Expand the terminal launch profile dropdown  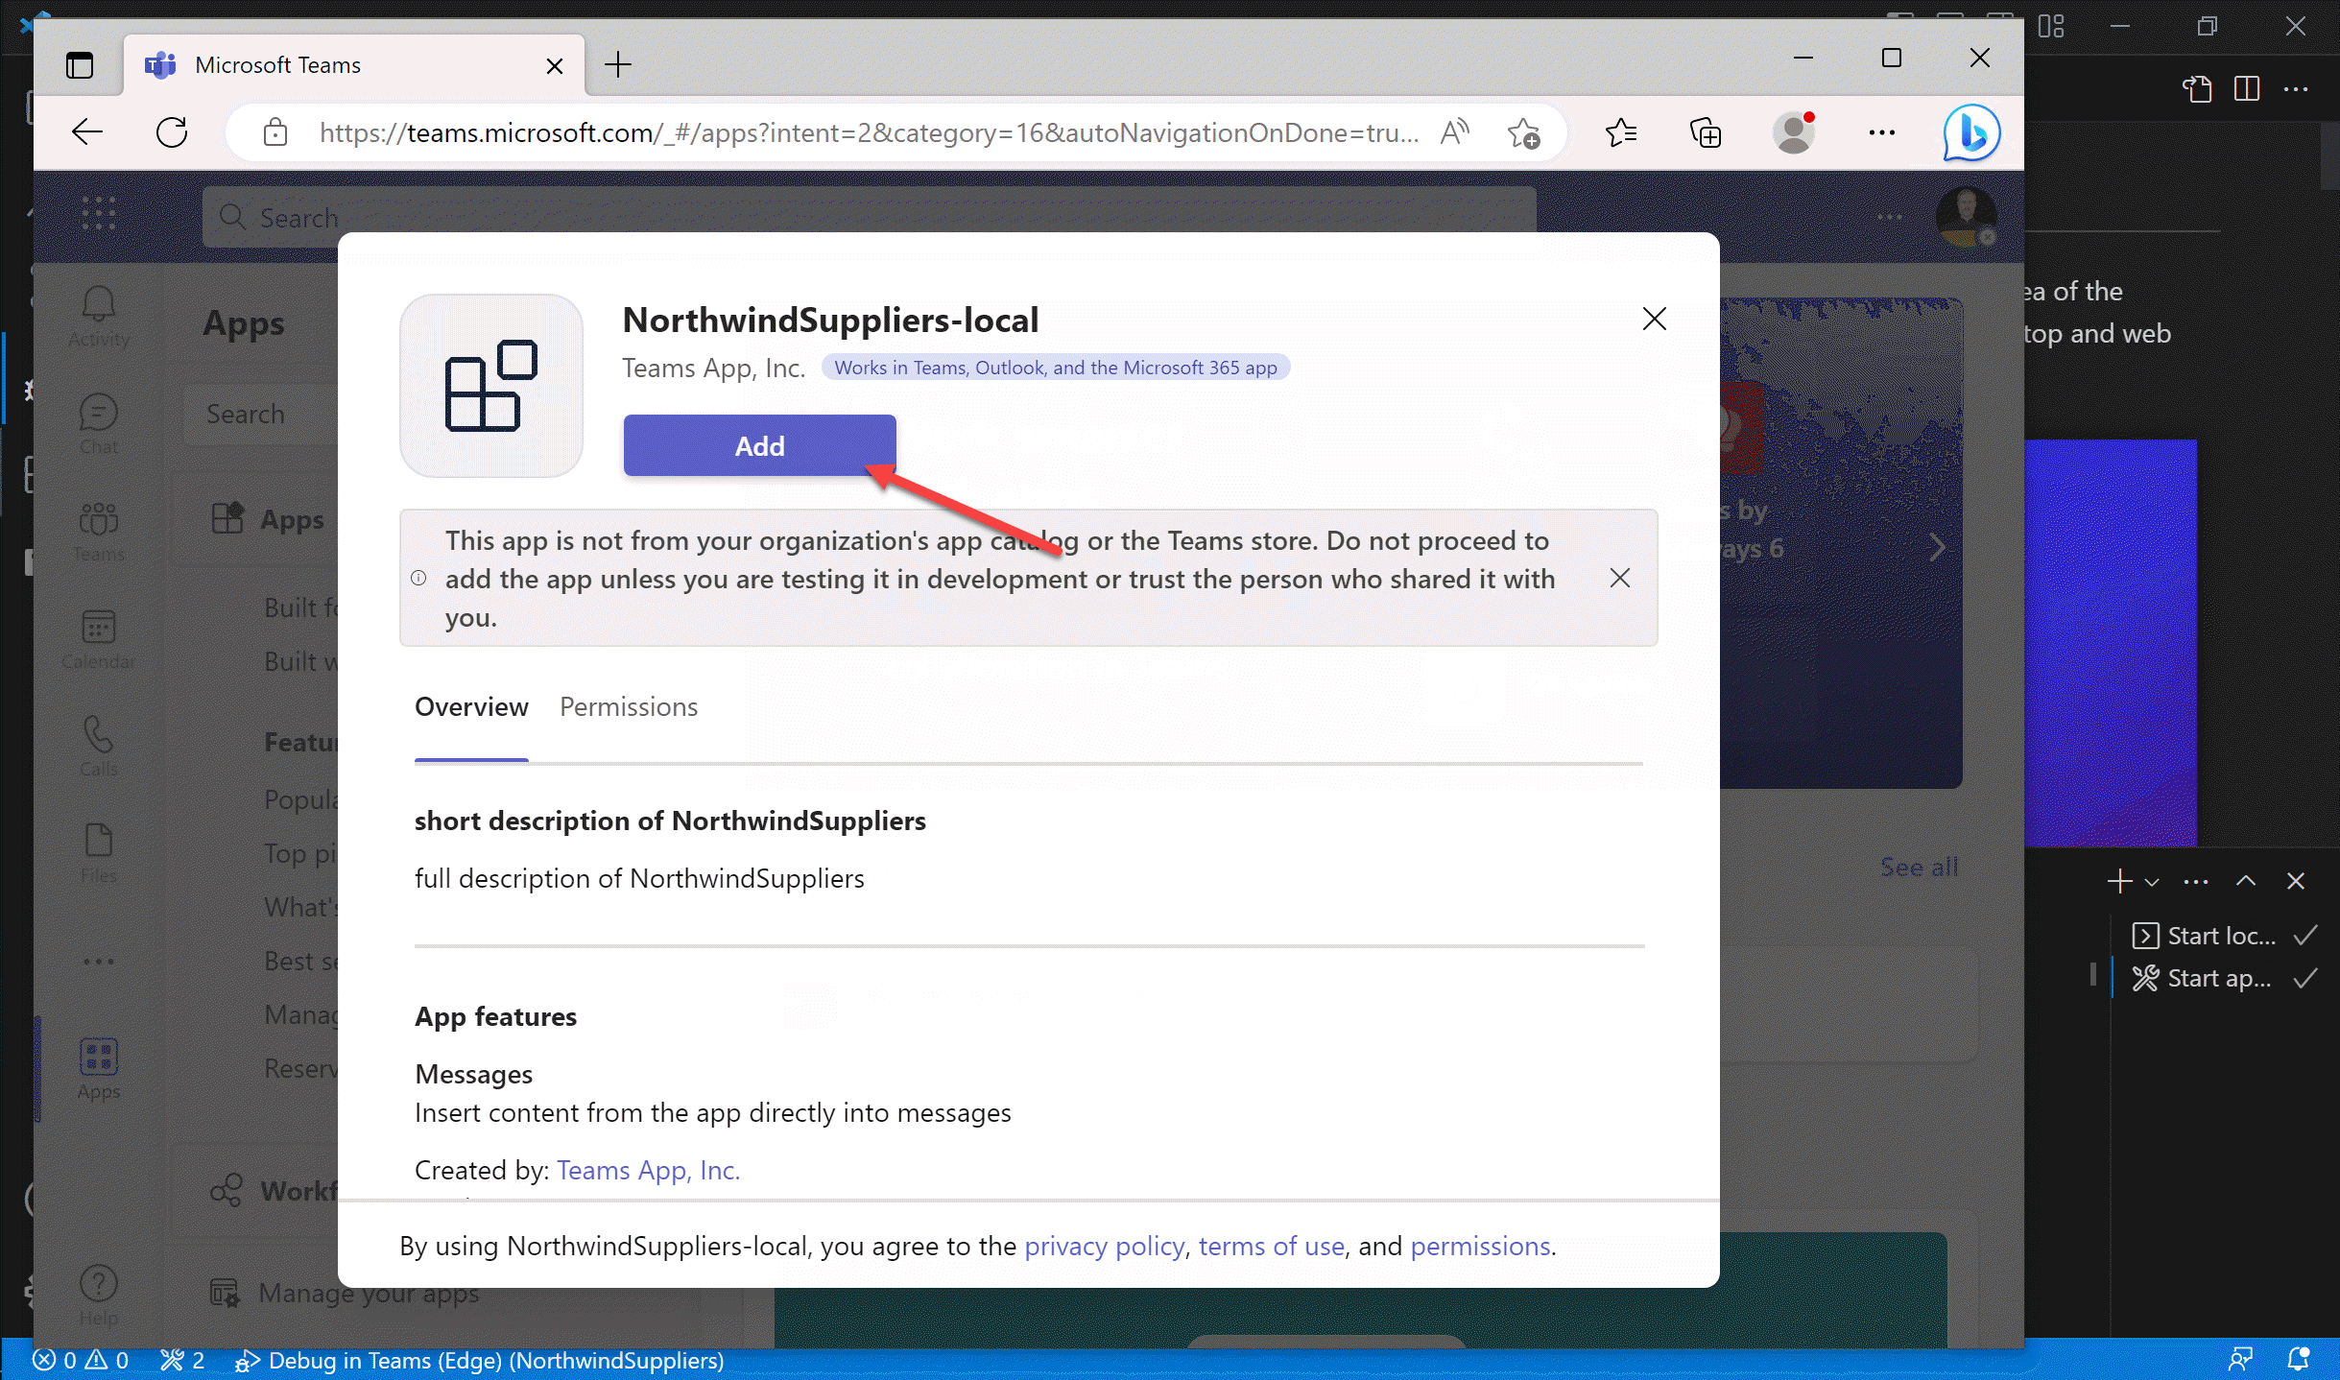pos(2151,881)
